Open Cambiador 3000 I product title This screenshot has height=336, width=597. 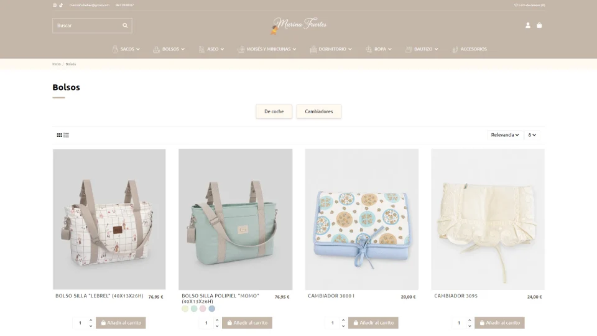[x=331, y=296]
